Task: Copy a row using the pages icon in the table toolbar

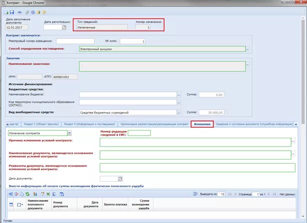Action: (22, 194)
